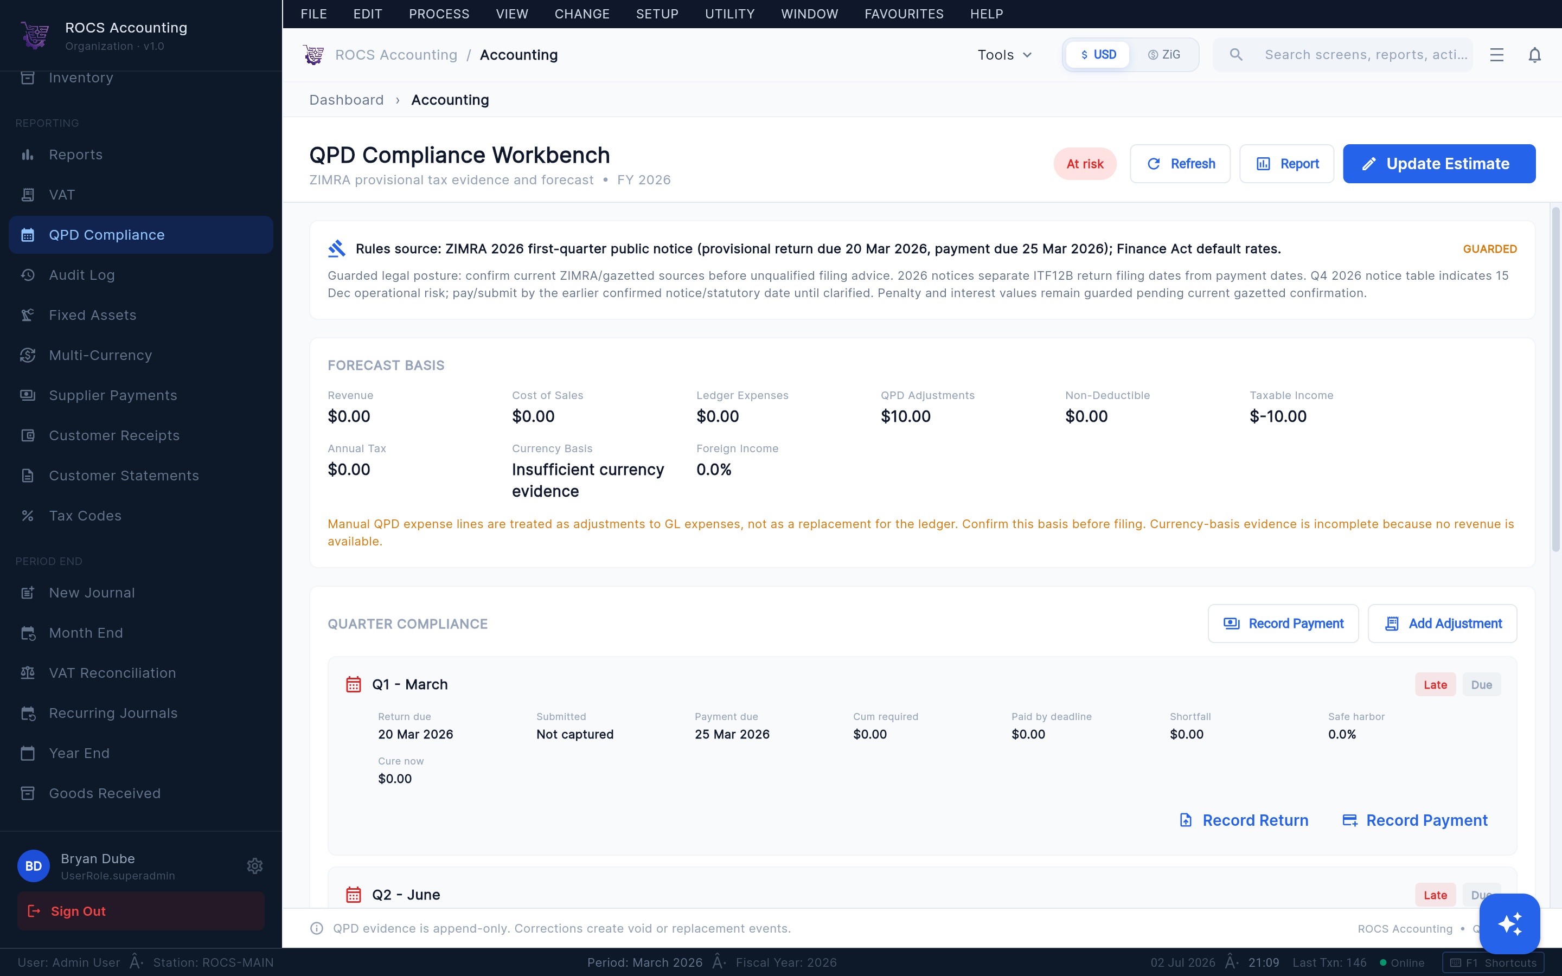
Task: Open the Customer Statements document icon
Action: coord(28,476)
